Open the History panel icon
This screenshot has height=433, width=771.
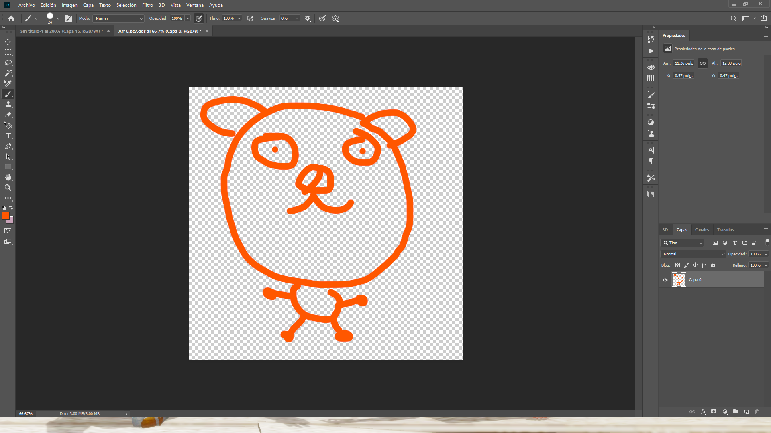[x=651, y=39]
